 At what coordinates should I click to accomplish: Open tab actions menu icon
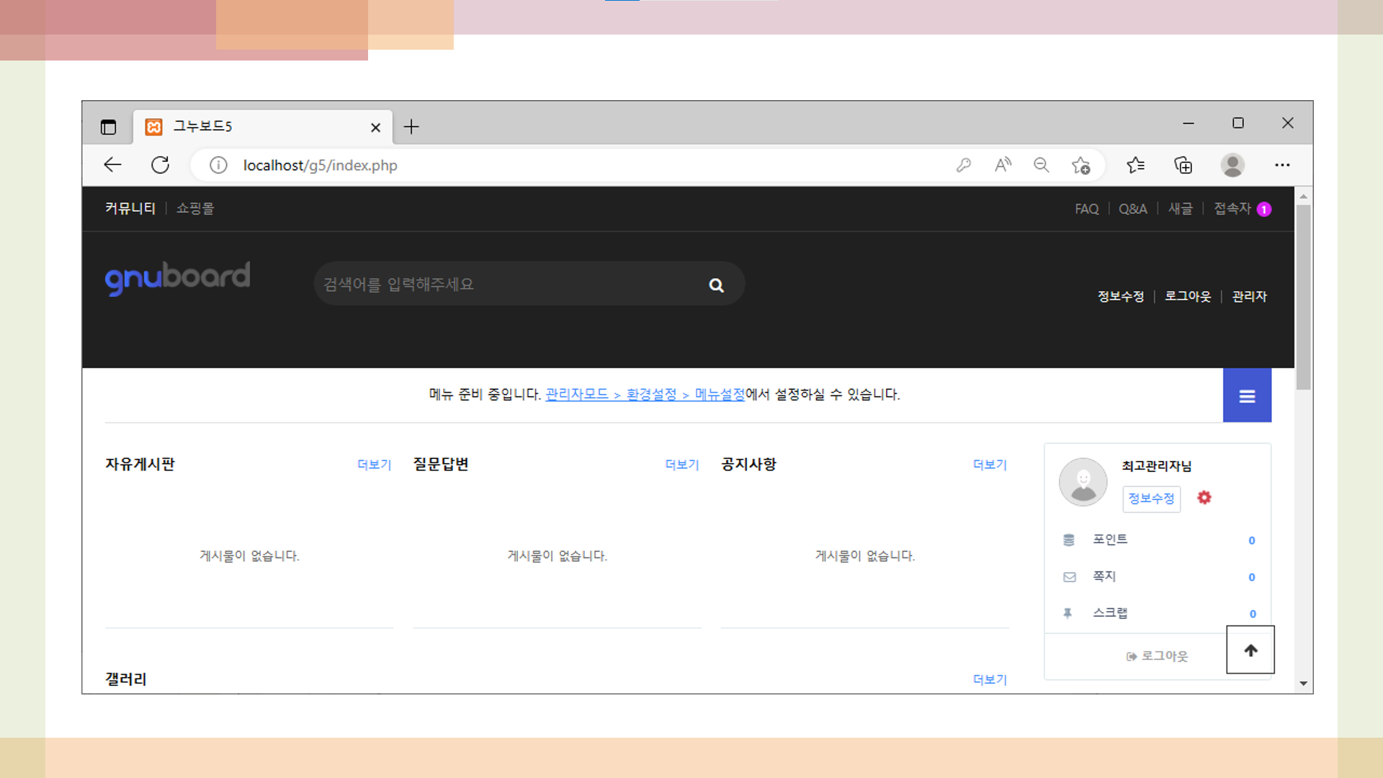[x=108, y=128]
